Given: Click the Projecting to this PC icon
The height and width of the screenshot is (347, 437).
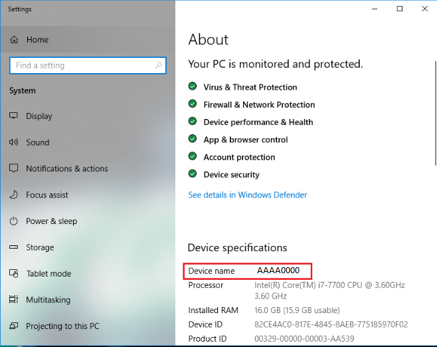Looking at the screenshot, I should [x=13, y=326].
